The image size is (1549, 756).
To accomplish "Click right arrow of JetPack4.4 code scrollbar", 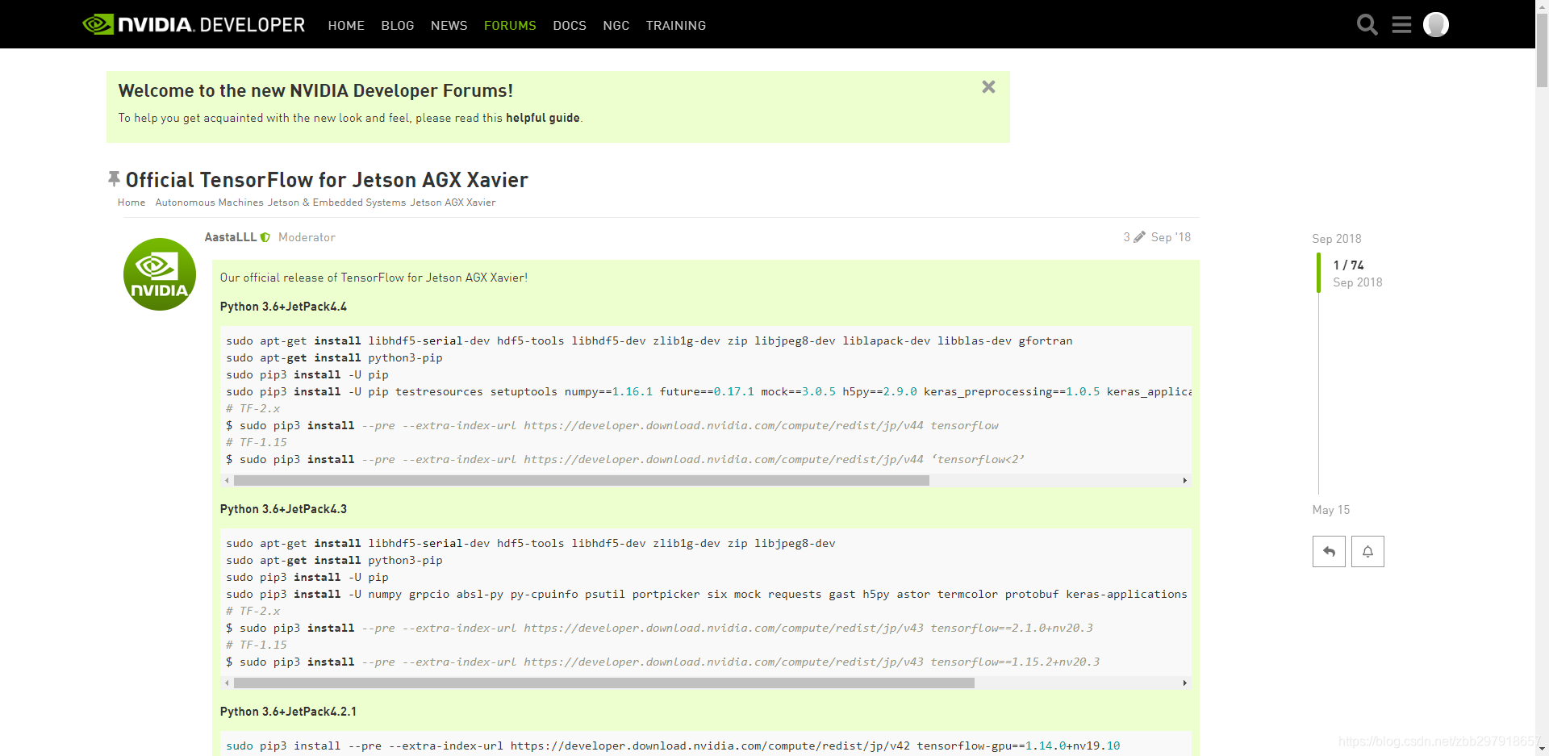I will tap(1184, 480).
